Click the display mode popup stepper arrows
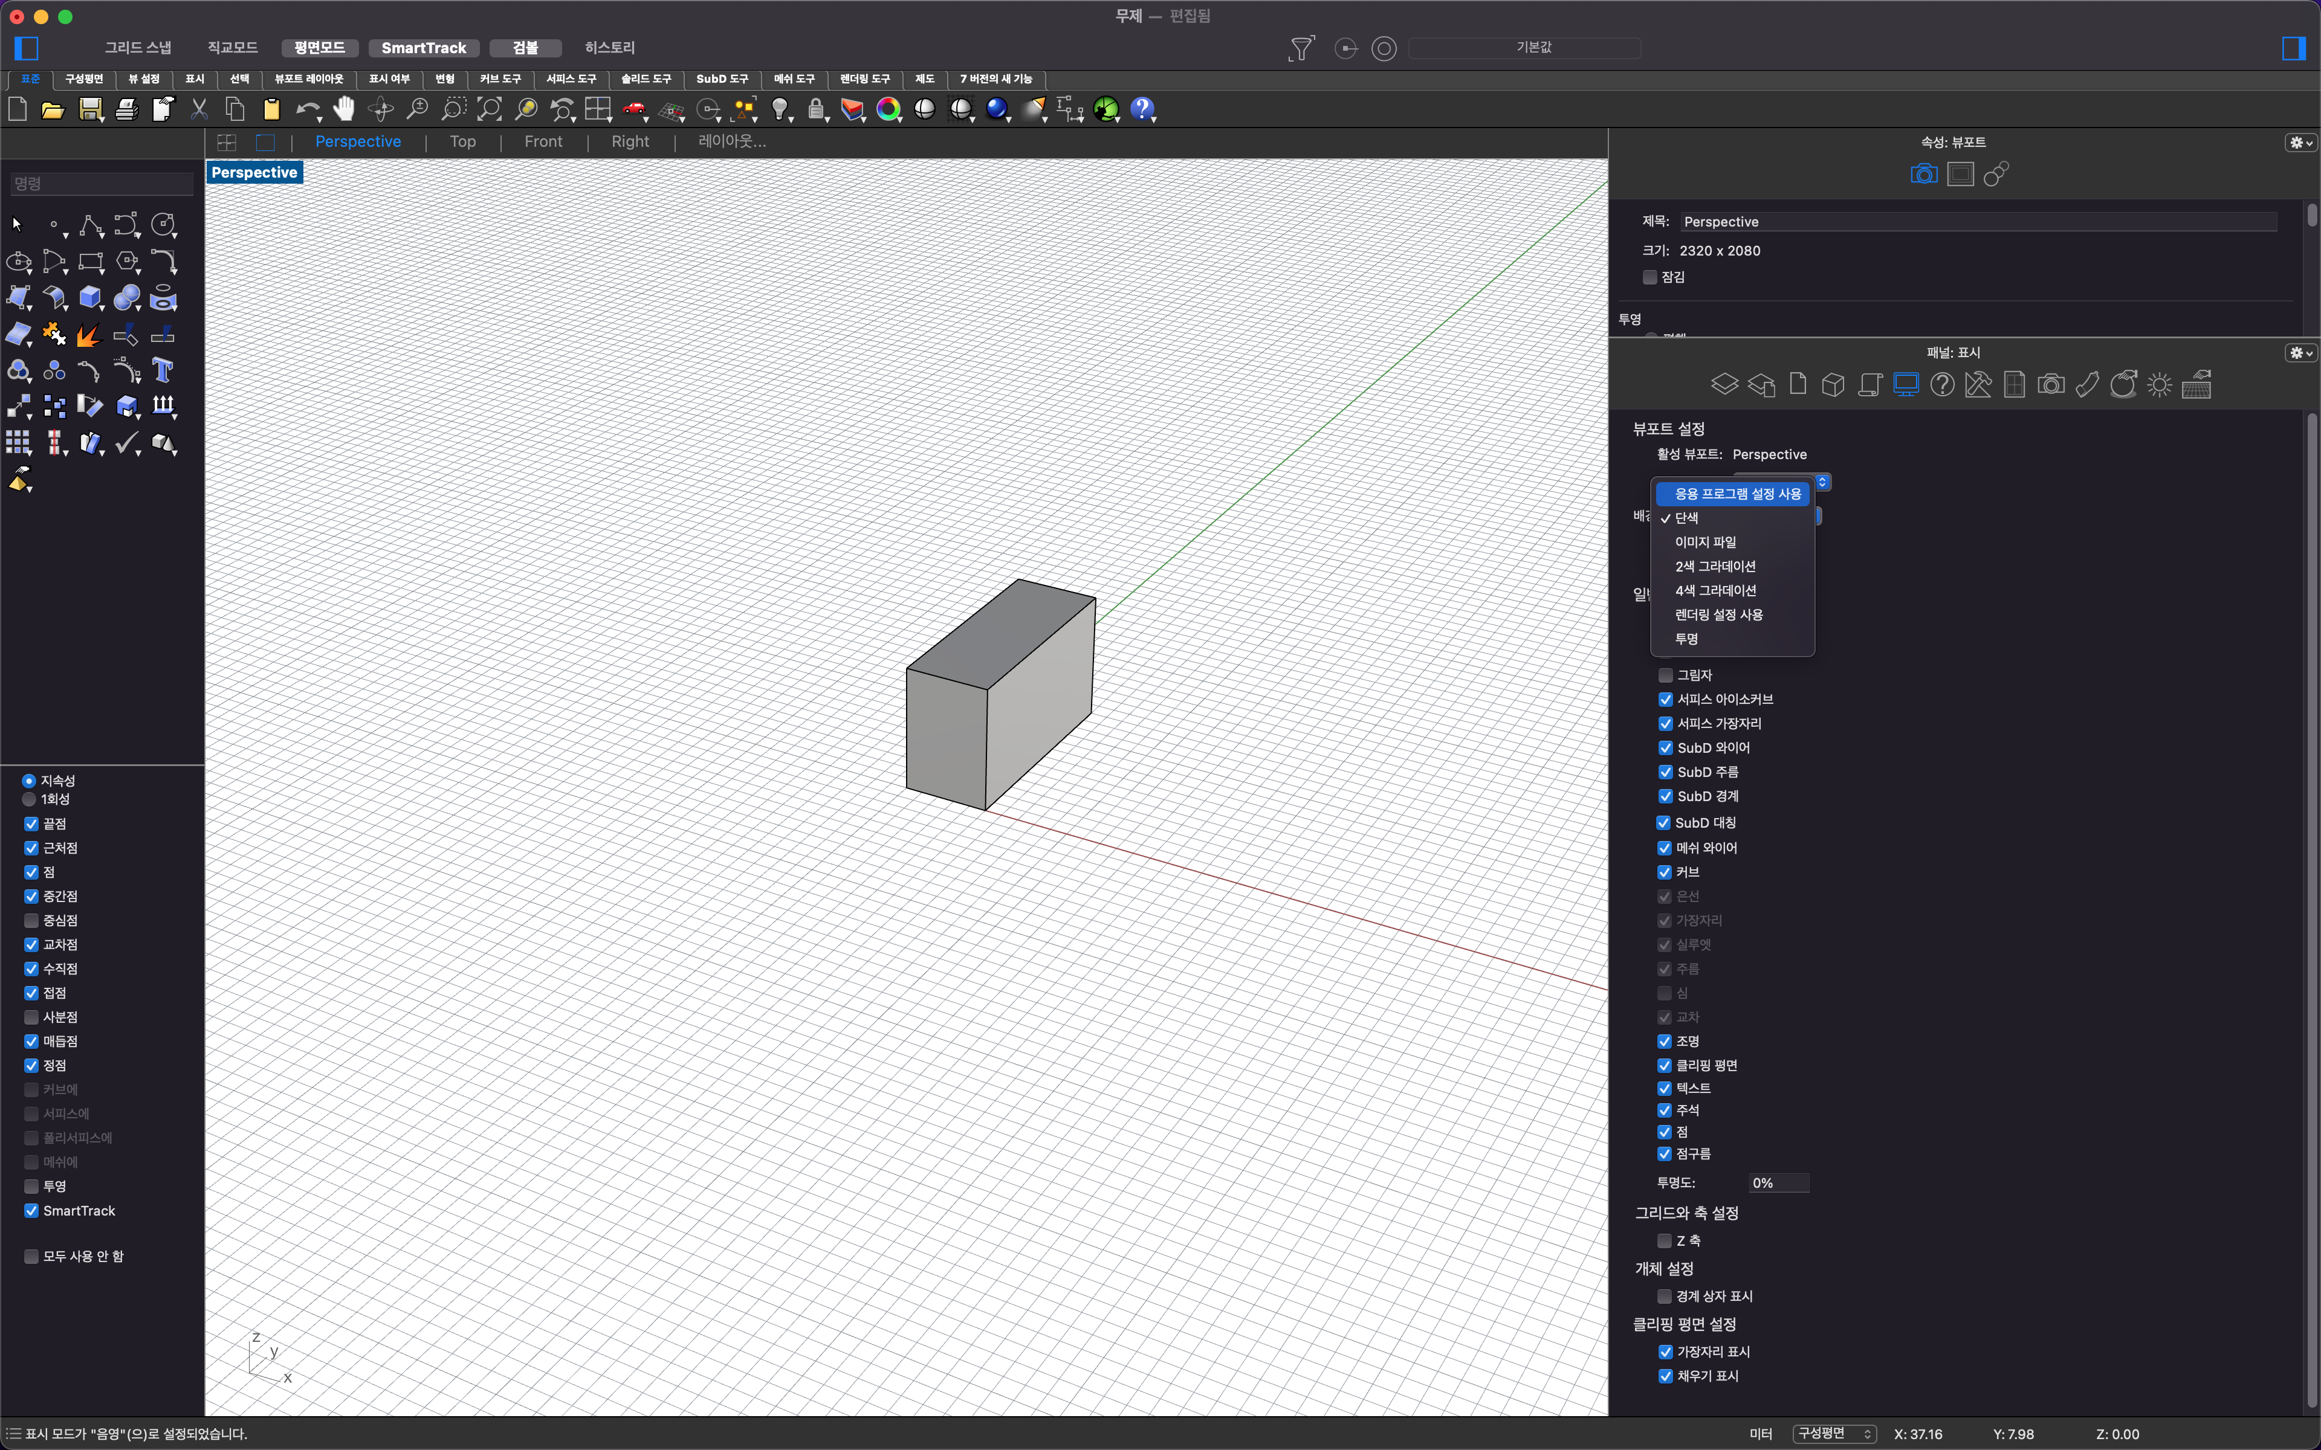The image size is (2321, 1450). (x=1822, y=482)
